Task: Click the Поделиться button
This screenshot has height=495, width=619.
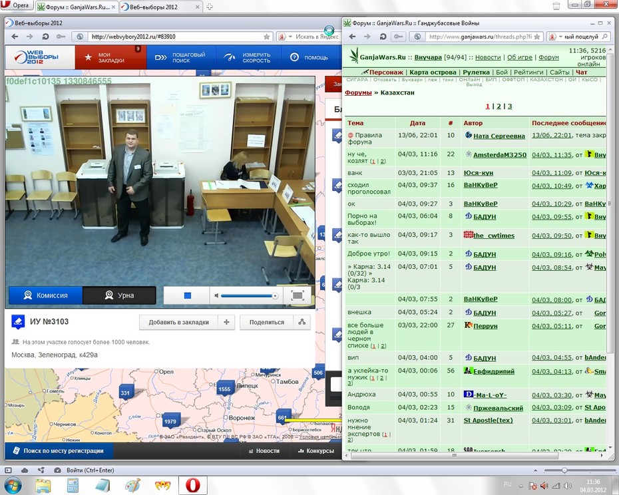Action: pos(266,322)
